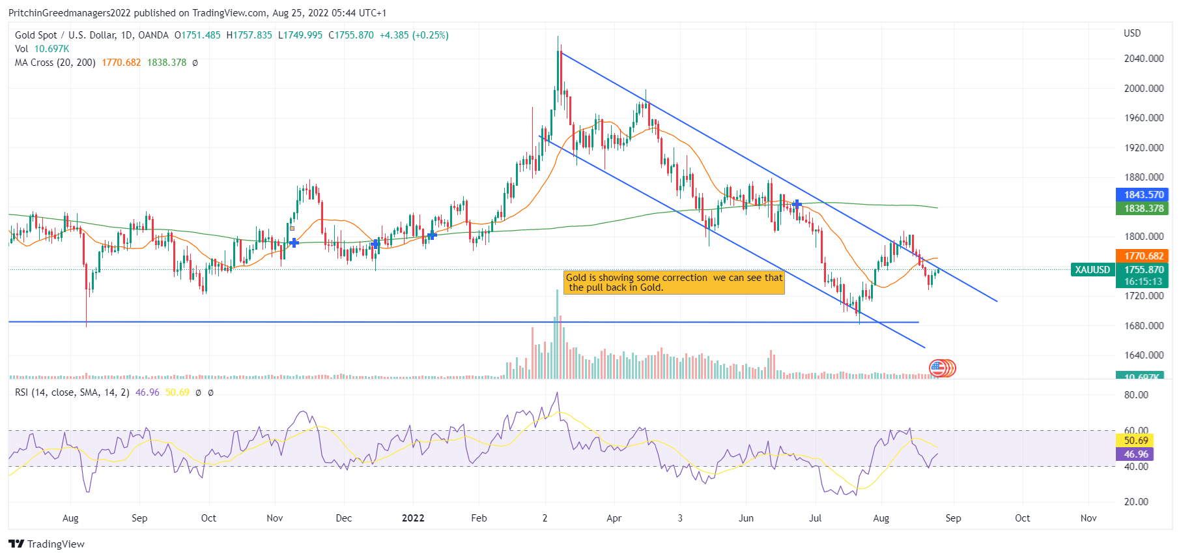Select the blue MA cross marker in January 2022

(x=431, y=235)
